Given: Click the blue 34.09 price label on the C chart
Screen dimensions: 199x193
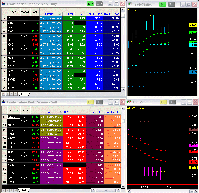Looking at the screenshot, I should [193, 72].
